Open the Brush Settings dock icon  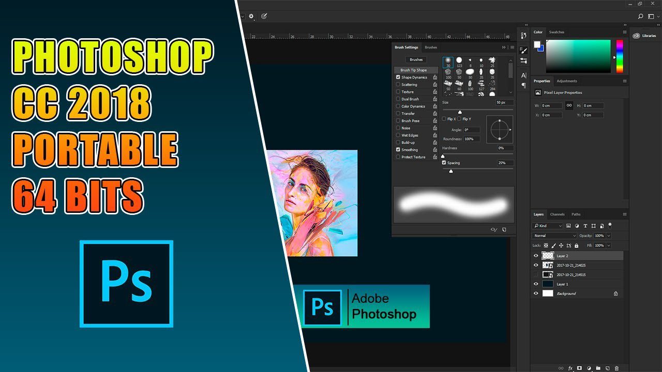tap(524, 51)
